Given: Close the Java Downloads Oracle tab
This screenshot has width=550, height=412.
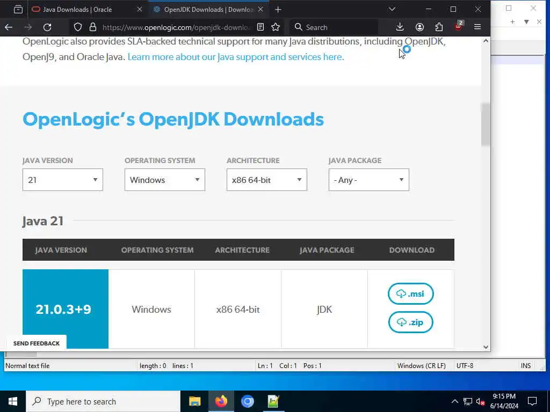Looking at the screenshot, I should click(x=140, y=10).
